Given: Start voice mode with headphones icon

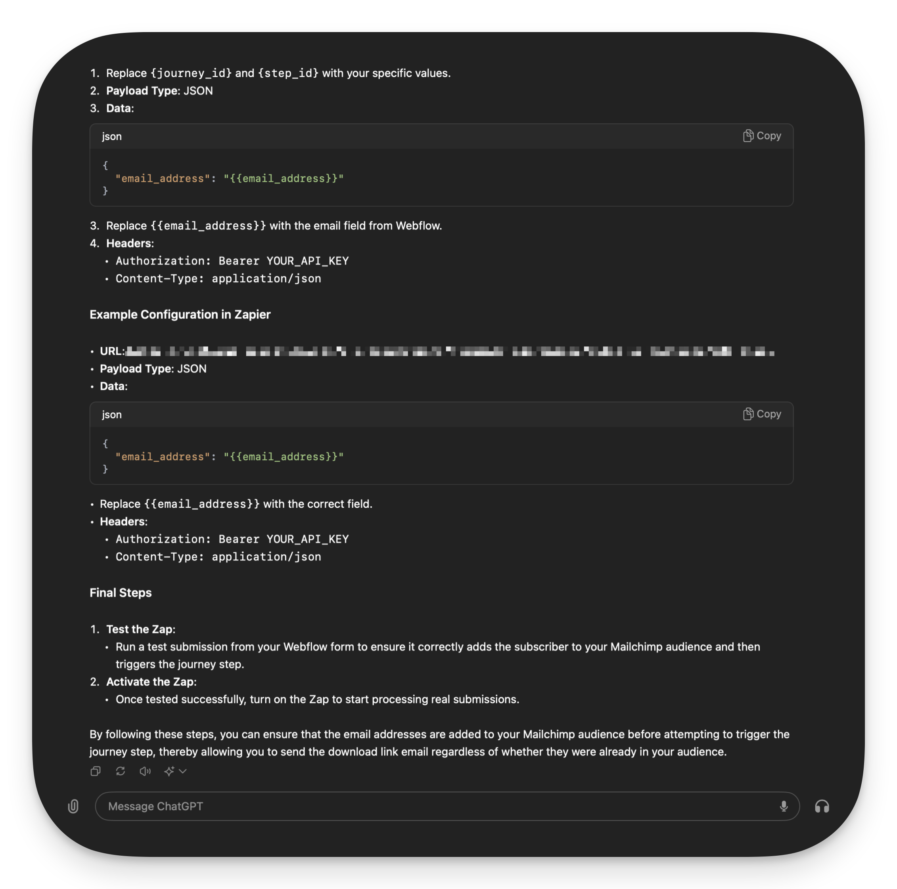Looking at the screenshot, I should (x=822, y=807).
